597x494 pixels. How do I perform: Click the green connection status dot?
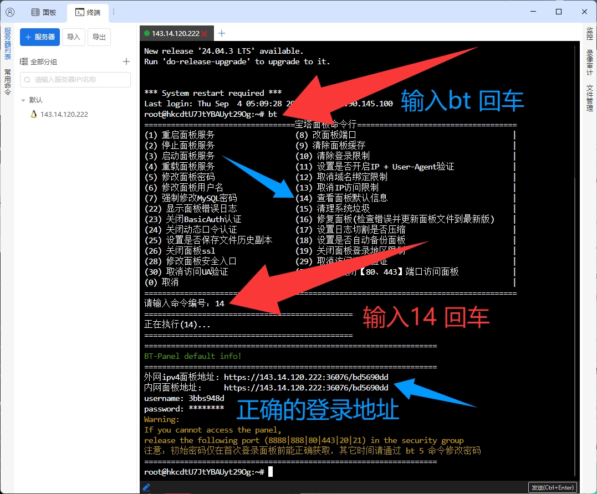point(147,33)
